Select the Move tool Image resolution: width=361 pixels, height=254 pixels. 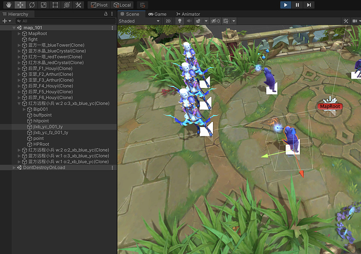point(20,5)
